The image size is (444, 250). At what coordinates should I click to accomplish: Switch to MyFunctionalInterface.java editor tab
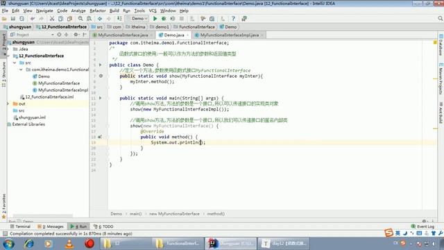click(x=123, y=35)
